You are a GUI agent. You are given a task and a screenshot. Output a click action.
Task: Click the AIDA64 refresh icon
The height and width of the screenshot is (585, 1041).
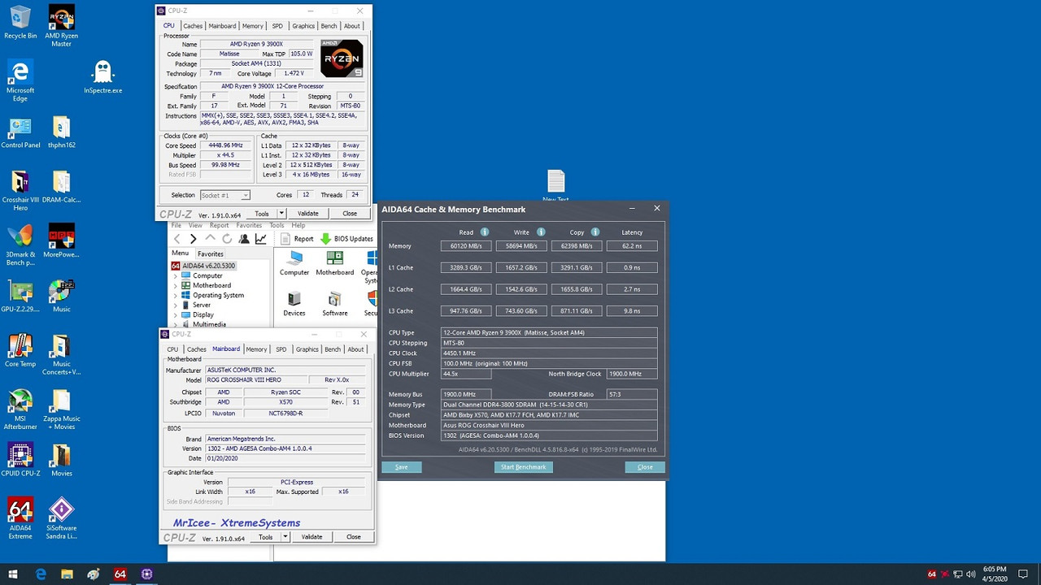227,239
